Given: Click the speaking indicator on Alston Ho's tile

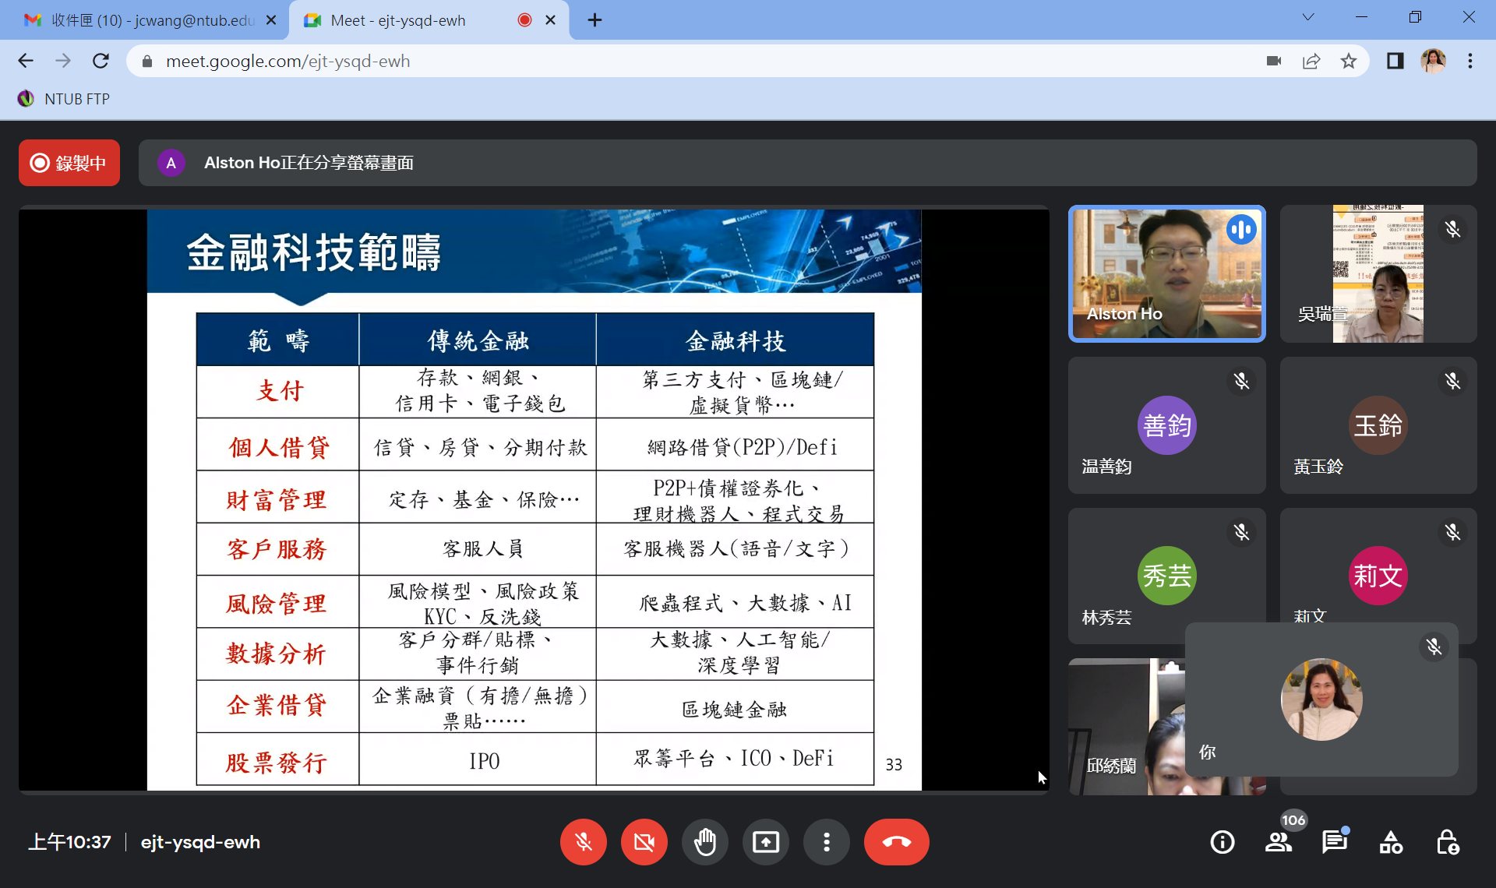Looking at the screenshot, I should [1241, 229].
